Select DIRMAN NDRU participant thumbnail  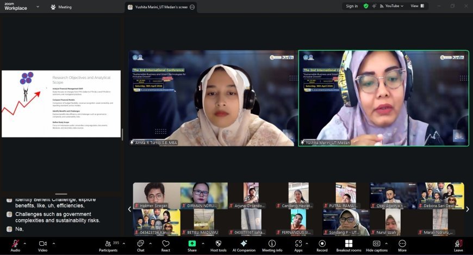coord(204,196)
